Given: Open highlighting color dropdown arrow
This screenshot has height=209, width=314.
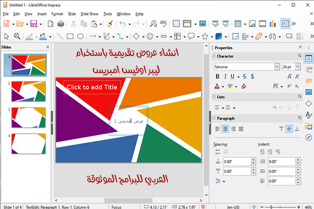Looking at the screenshot, I should tap(236, 87).
